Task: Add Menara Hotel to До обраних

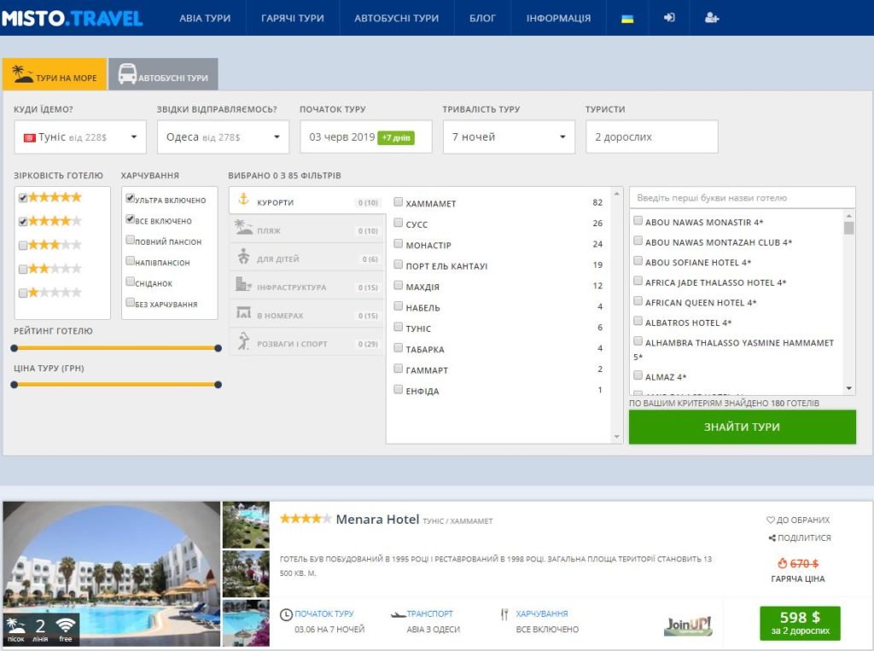Action: tap(798, 520)
